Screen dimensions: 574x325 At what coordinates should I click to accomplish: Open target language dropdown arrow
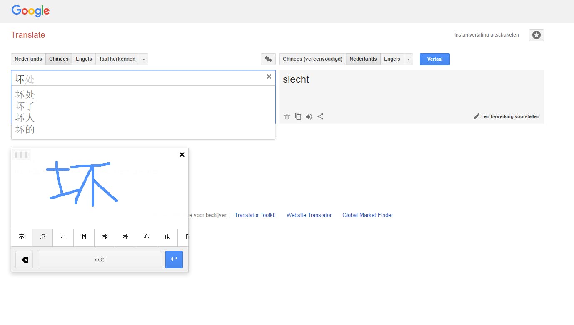(409, 59)
